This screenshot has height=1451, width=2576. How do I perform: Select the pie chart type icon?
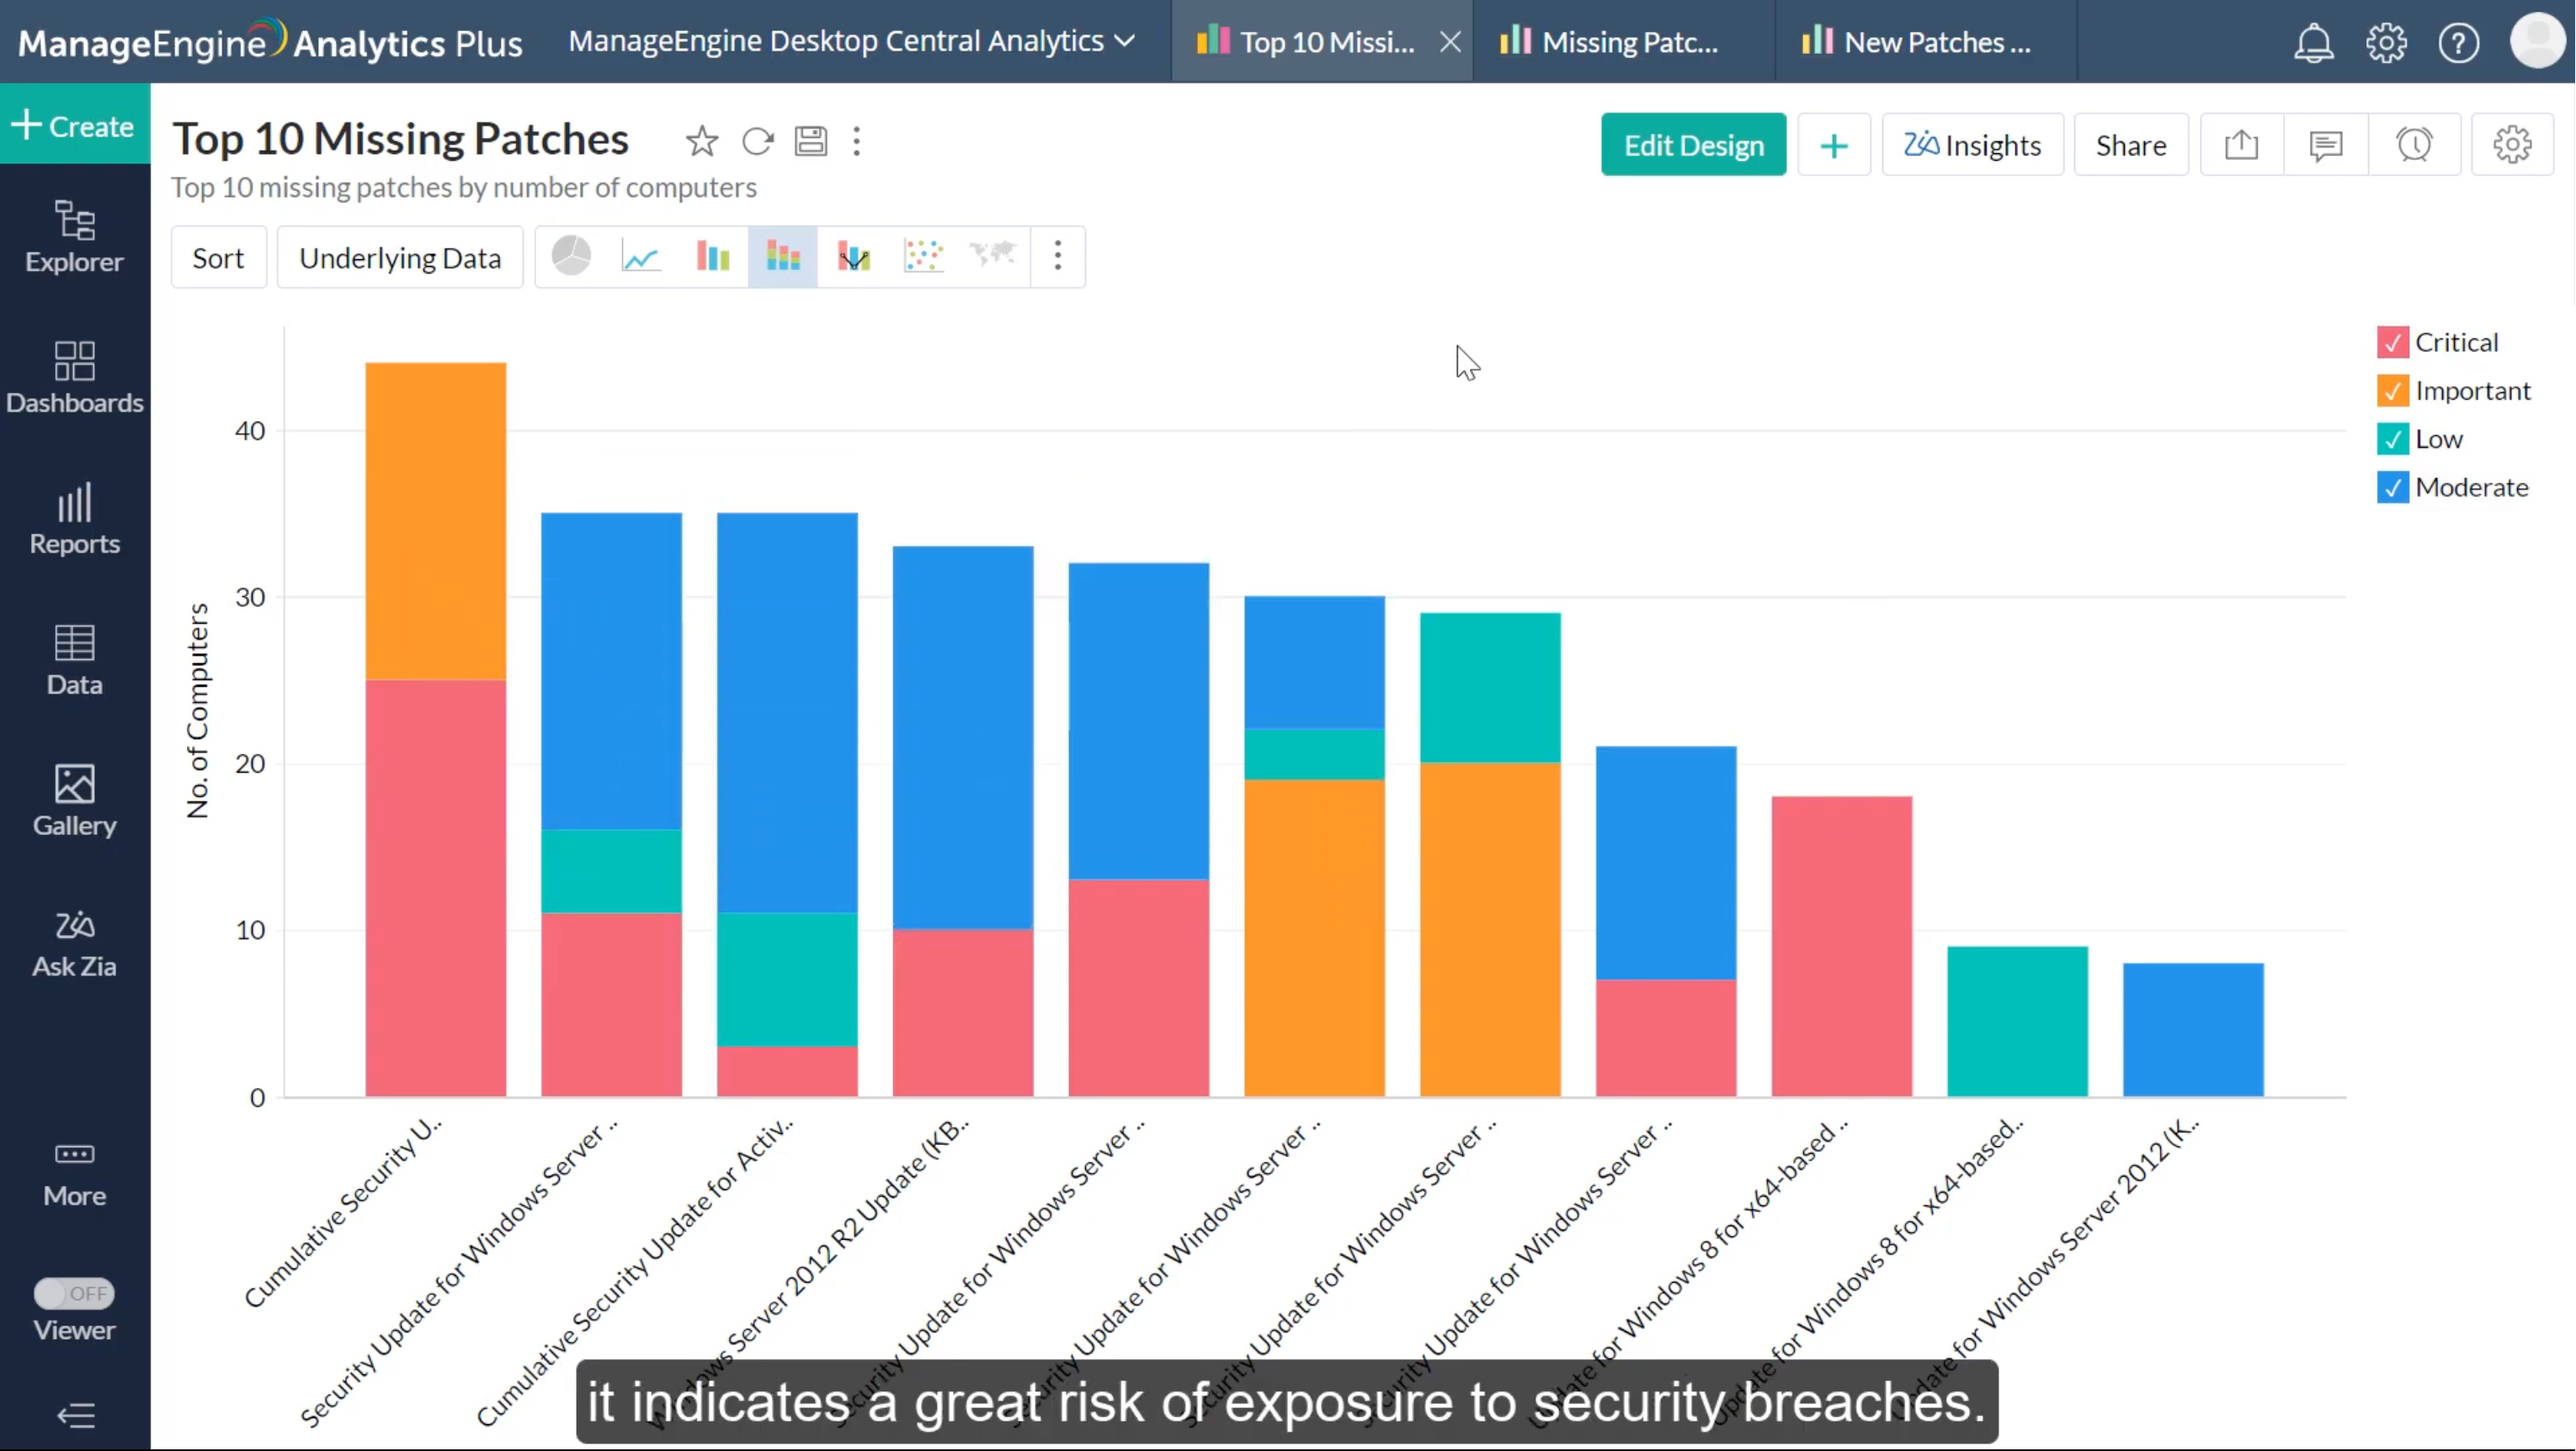point(571,256)
